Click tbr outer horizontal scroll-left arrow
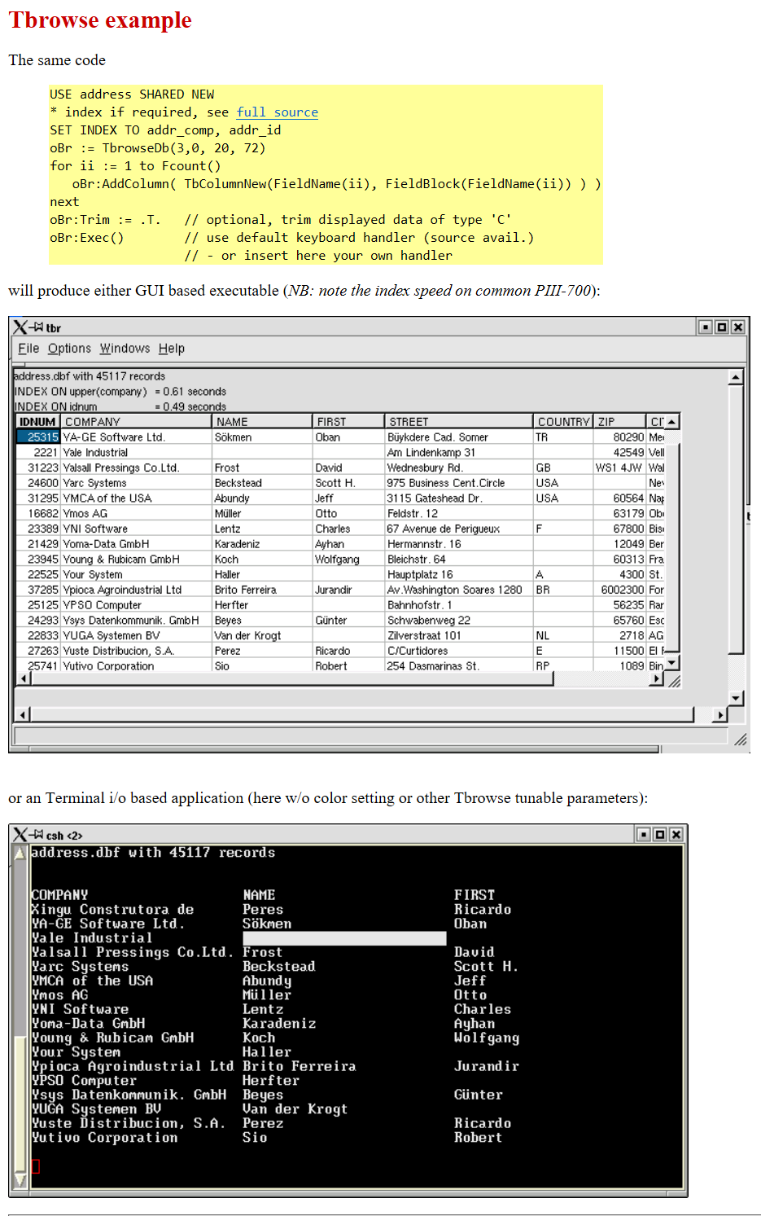 [x=24, y=714]
